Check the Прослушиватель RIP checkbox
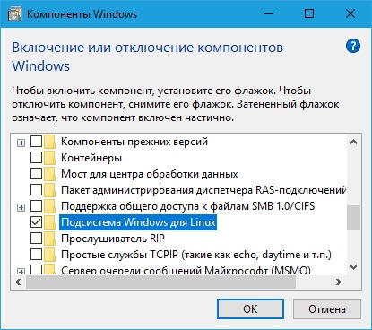372x330 pixels. point(36,239)
